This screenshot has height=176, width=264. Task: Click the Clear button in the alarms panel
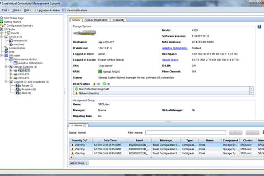coord(252,133)
